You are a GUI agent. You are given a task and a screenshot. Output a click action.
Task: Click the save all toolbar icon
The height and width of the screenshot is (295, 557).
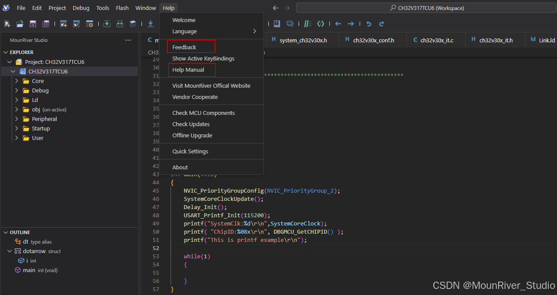pos(45,24)
